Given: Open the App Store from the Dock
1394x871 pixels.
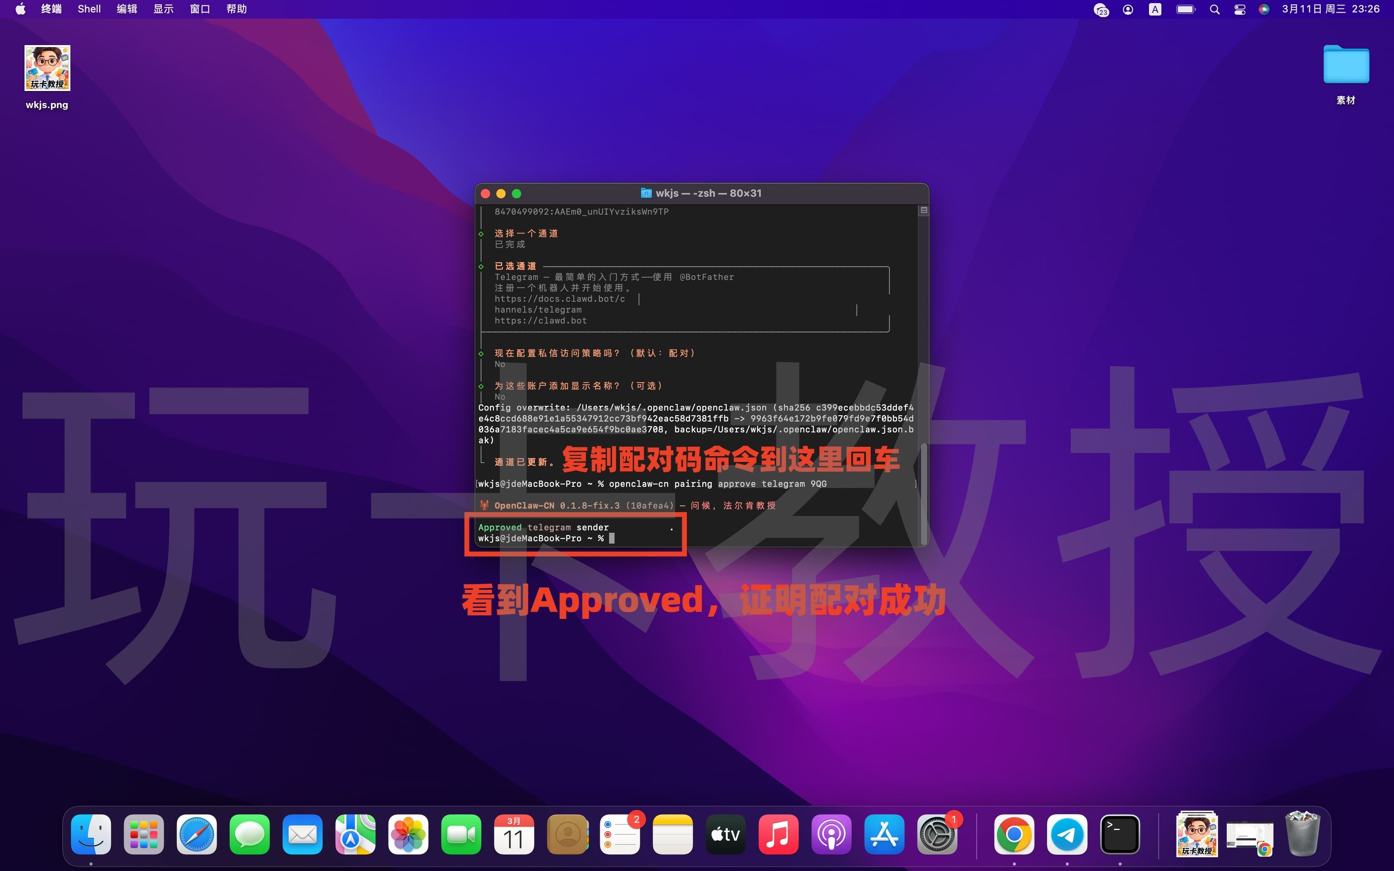Looking at the screenshot, I should [x=885, y=834].
